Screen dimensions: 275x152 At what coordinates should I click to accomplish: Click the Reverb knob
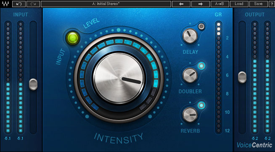pos(190,115)
